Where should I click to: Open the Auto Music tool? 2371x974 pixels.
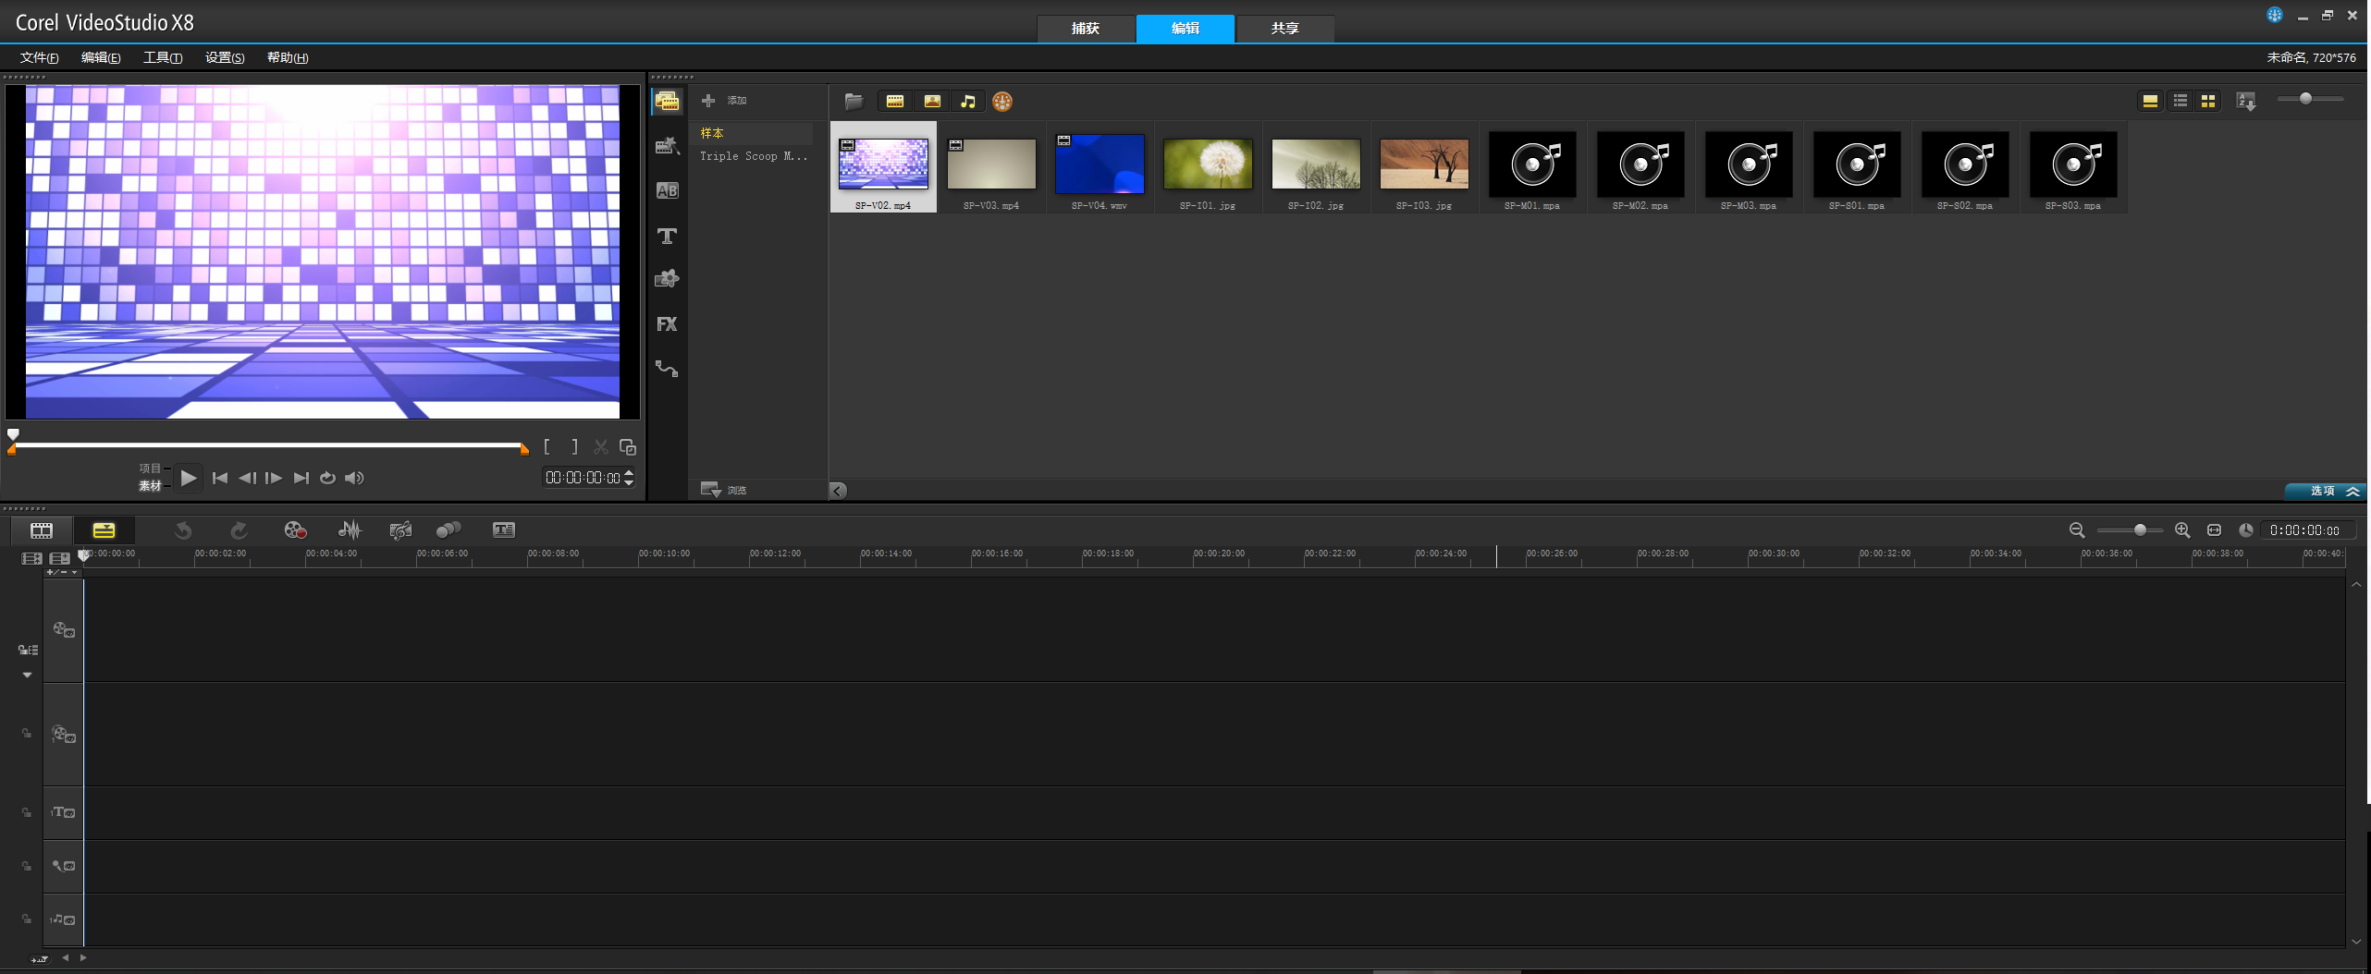coord(400,530)
